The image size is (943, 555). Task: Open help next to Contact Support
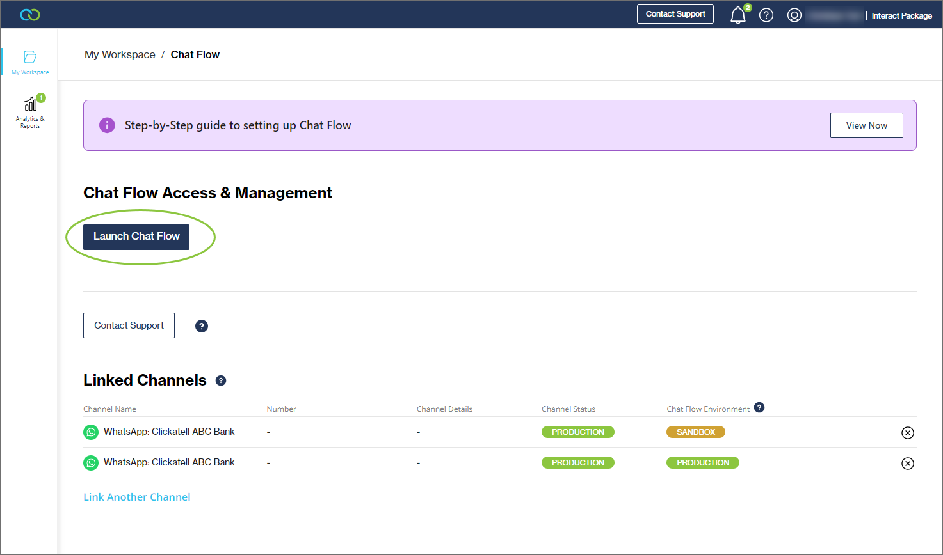coord(202,326)
